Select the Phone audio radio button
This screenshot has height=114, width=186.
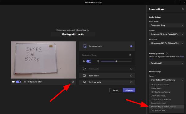[131, 69]
